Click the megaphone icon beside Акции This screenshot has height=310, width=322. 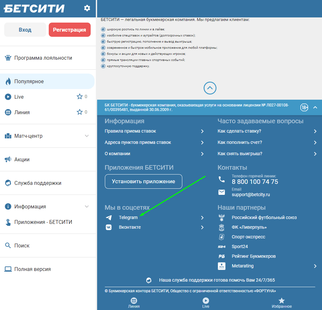[8, 159]
